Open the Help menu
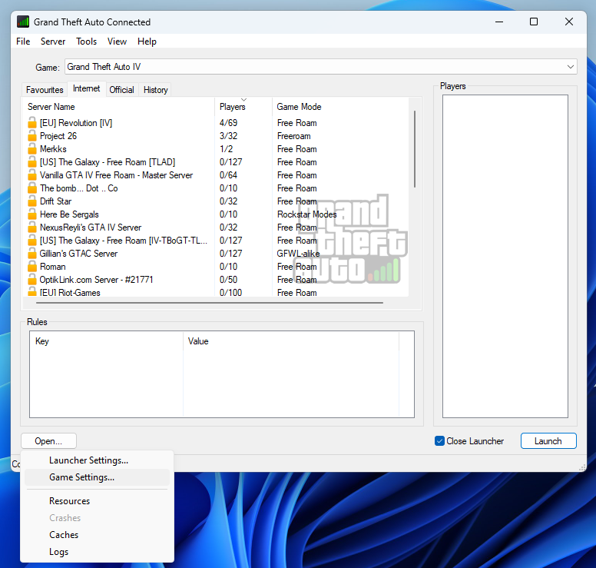The height and width of the screenshot is (568, 596). click(x=147, y=41)
